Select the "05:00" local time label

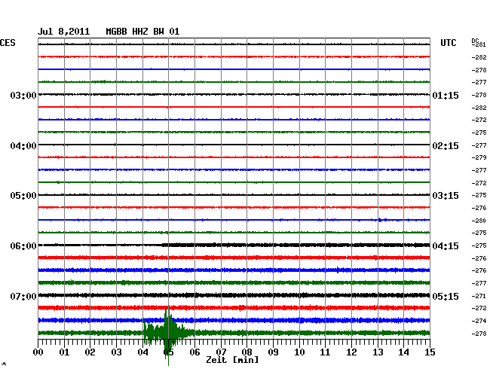tap(23, 196)
